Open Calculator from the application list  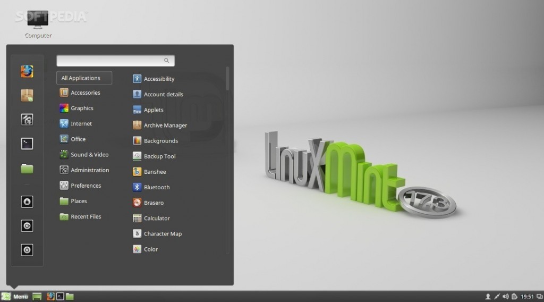tap(157, 218)
